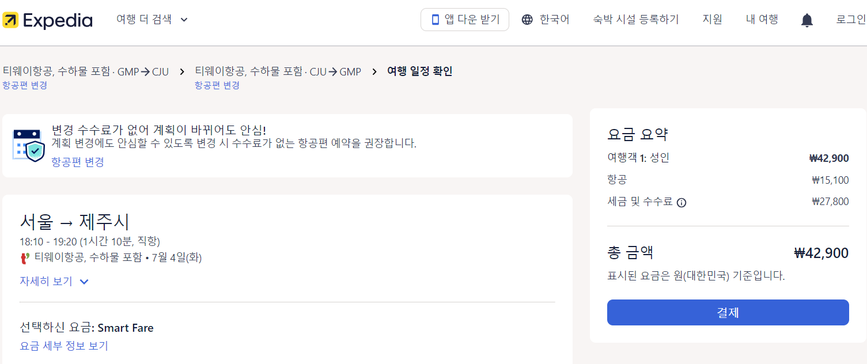The width and height of the screenshot is (867, 364).
Task: Open the notification bell
Action: click(807, 19)
